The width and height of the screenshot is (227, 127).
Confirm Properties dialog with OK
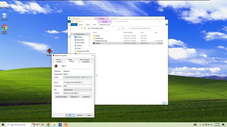pyautogui.click(x=70, y=115)
